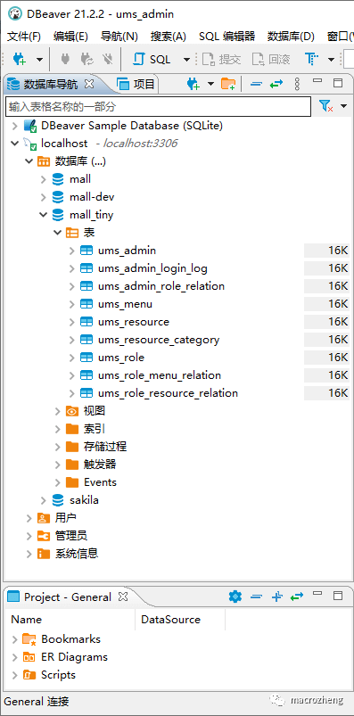Click the Bookmarks folder icon

pyautogui.click(x=29, y=639)
